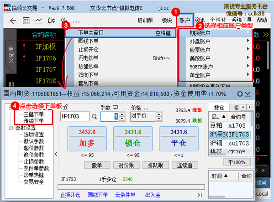Image resolution: width=274 pixels, height=202 pixels.
Task: Expand 黄金账户 submenu
Action: point(216,75)
